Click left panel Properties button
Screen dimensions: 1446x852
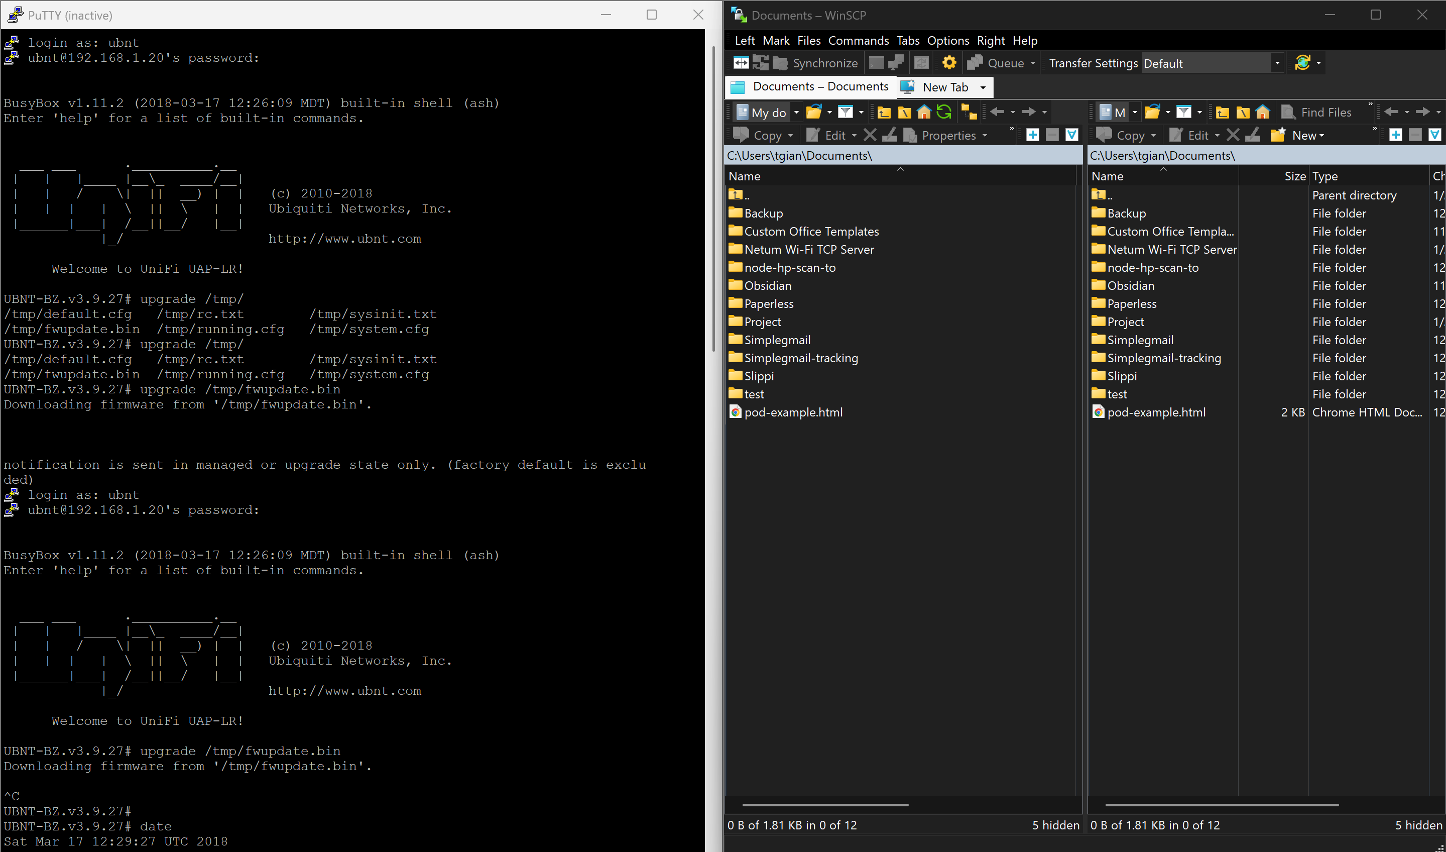[x=940, y=136]
